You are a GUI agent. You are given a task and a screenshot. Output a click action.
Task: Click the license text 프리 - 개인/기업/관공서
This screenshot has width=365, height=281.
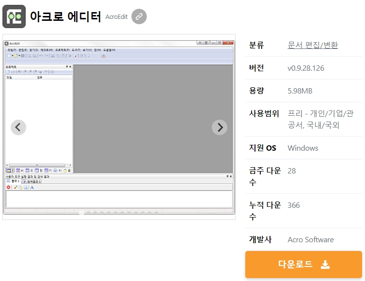point(320,119)
